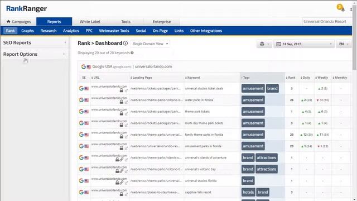Click lock icon in universal's islands of adventure row
This screenshot has width=357, height=201.
click(x=117, y=160)
